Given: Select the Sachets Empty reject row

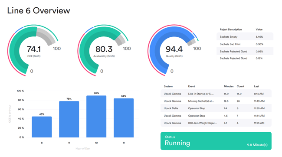Looking at the screenshot, I should point(245,37).
